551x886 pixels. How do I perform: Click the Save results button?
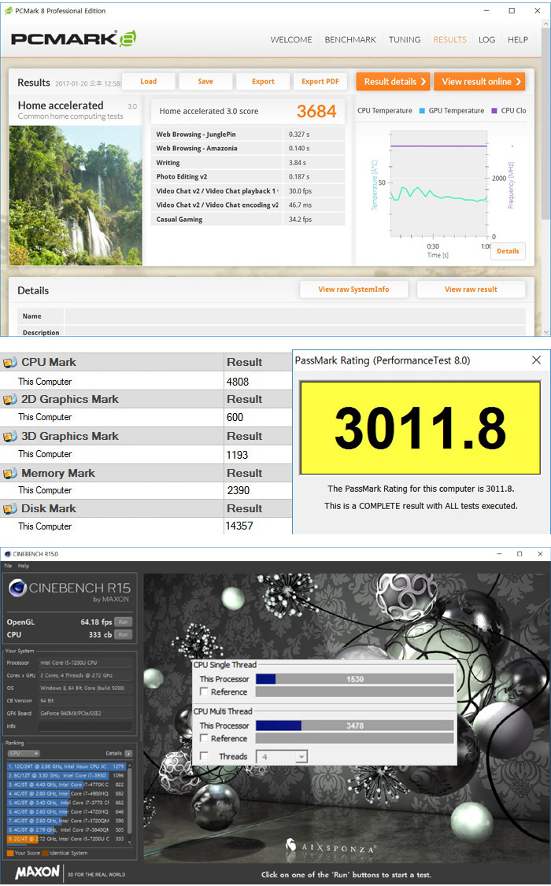tap(205, 81)
